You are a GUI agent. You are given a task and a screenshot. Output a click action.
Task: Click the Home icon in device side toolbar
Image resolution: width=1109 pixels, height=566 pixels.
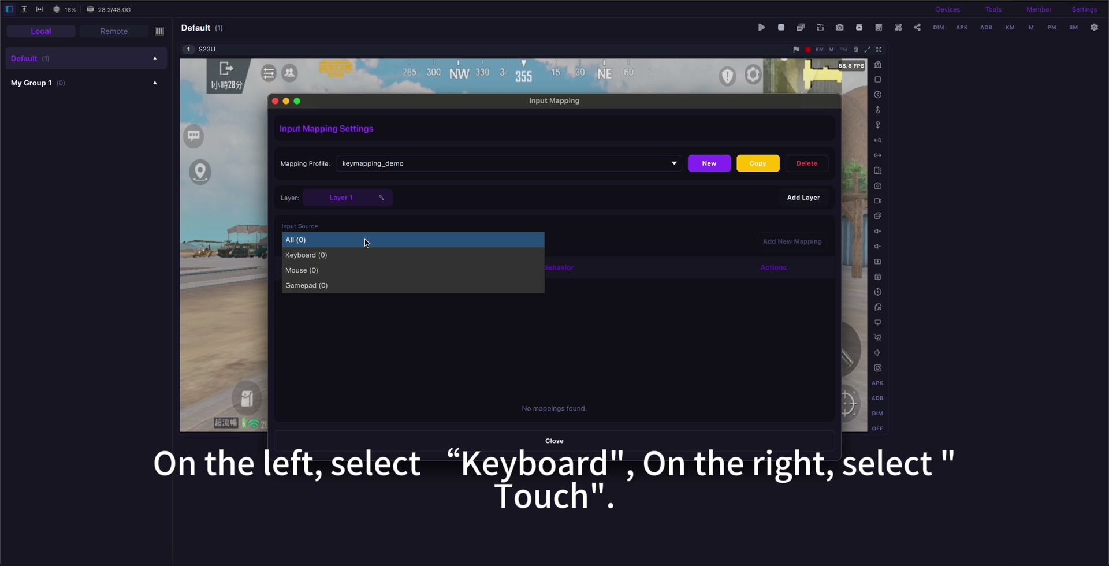pos(877,65)
